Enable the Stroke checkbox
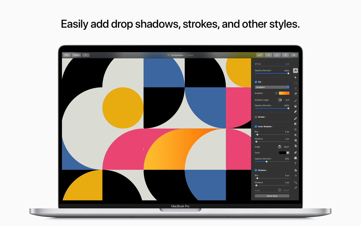The width and height of the screenshot is (361, 226). pyautogui.click(x=256, y=117)
